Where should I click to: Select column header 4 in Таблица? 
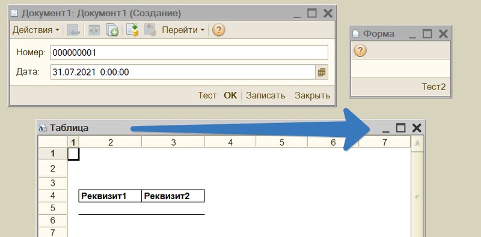click(x=230, y=142)
